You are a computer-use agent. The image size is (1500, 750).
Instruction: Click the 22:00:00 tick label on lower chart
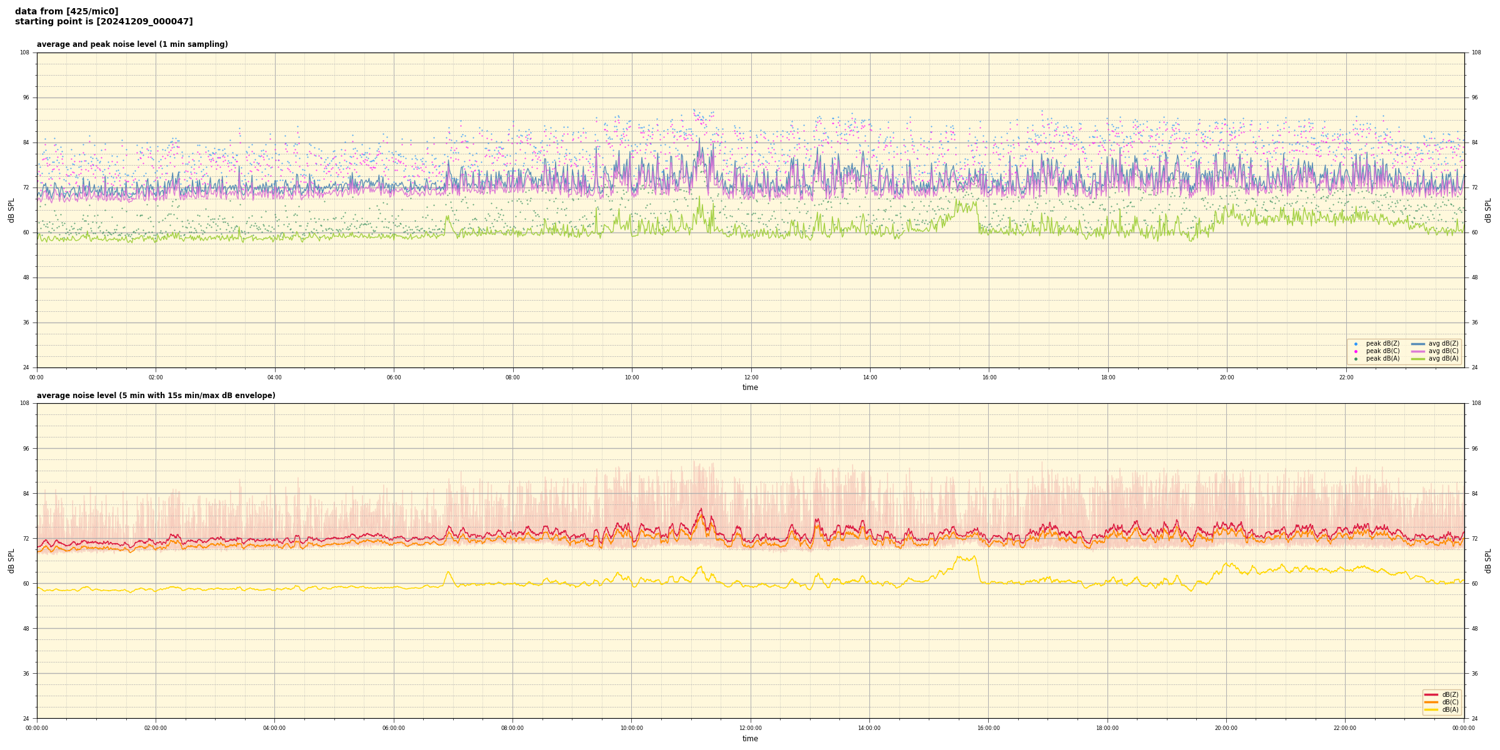[1345, 728]
